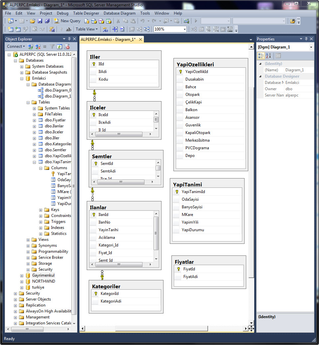Open the Table View dropdown
This screenshot has width=319, height=345.
pos(87,29)
